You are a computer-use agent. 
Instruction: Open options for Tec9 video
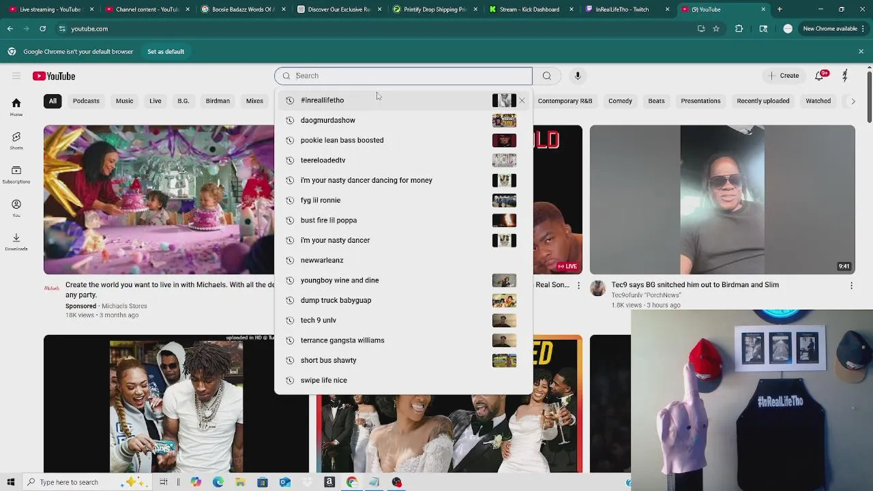[851, 286]
